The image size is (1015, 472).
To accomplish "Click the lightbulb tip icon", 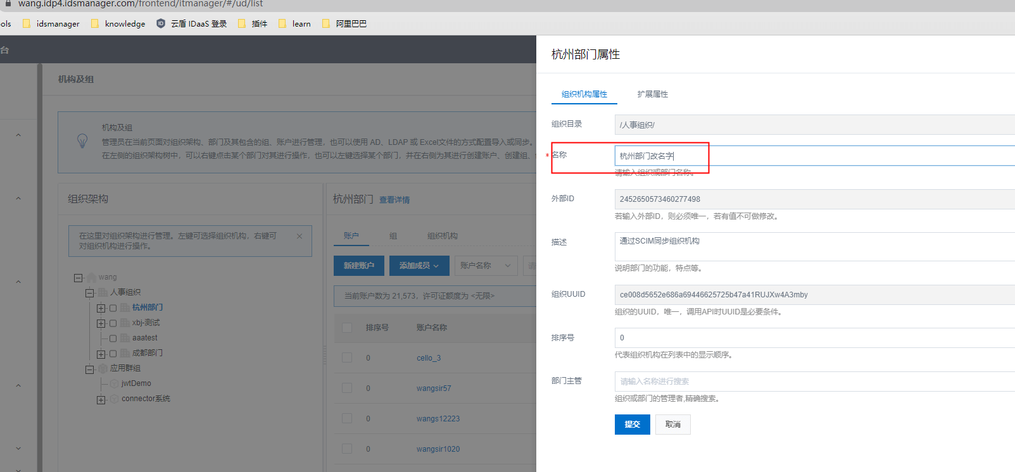I will point(82,140).
